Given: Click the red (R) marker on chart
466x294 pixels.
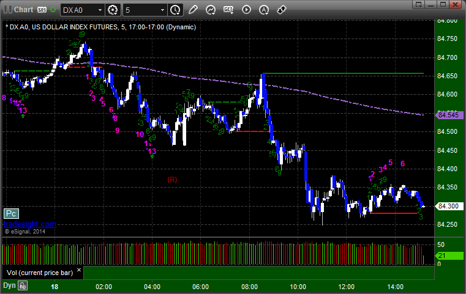Looking at the screenshot, I should pyautogui.click(x=172, y=180).
